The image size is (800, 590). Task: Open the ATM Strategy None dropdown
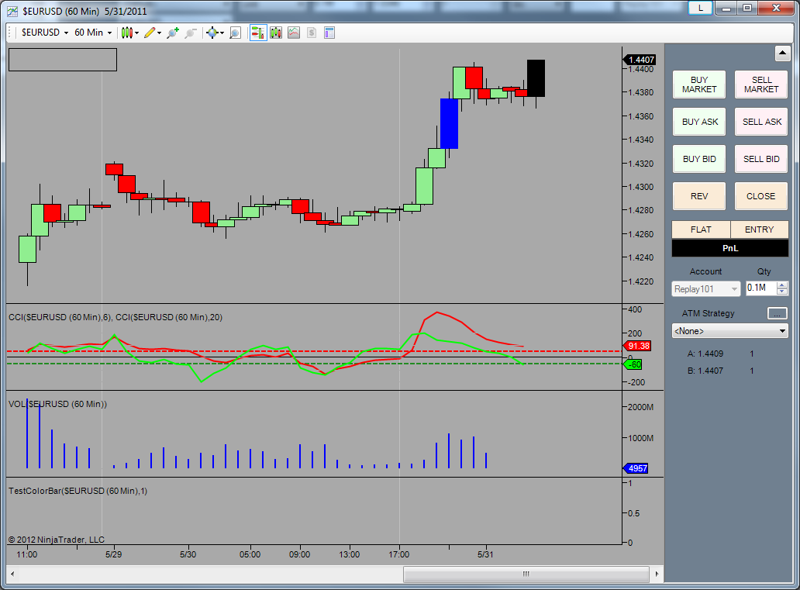tap(729, 331)
